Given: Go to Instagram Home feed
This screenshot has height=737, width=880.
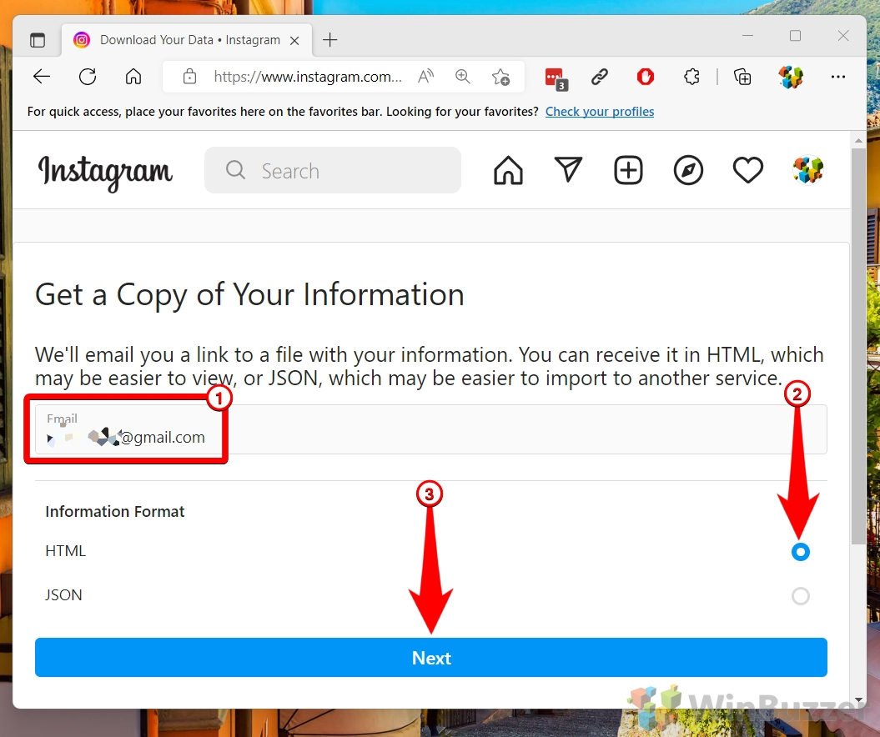Looking at the screenshot, I should [x=509, y=170].
